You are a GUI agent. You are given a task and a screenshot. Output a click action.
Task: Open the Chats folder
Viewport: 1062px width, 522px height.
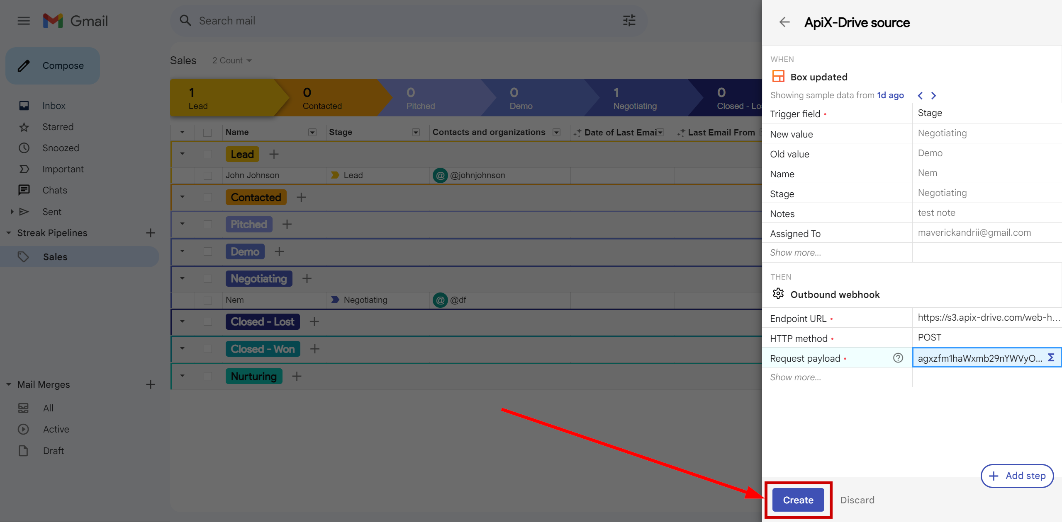click(x=55, y=190)
